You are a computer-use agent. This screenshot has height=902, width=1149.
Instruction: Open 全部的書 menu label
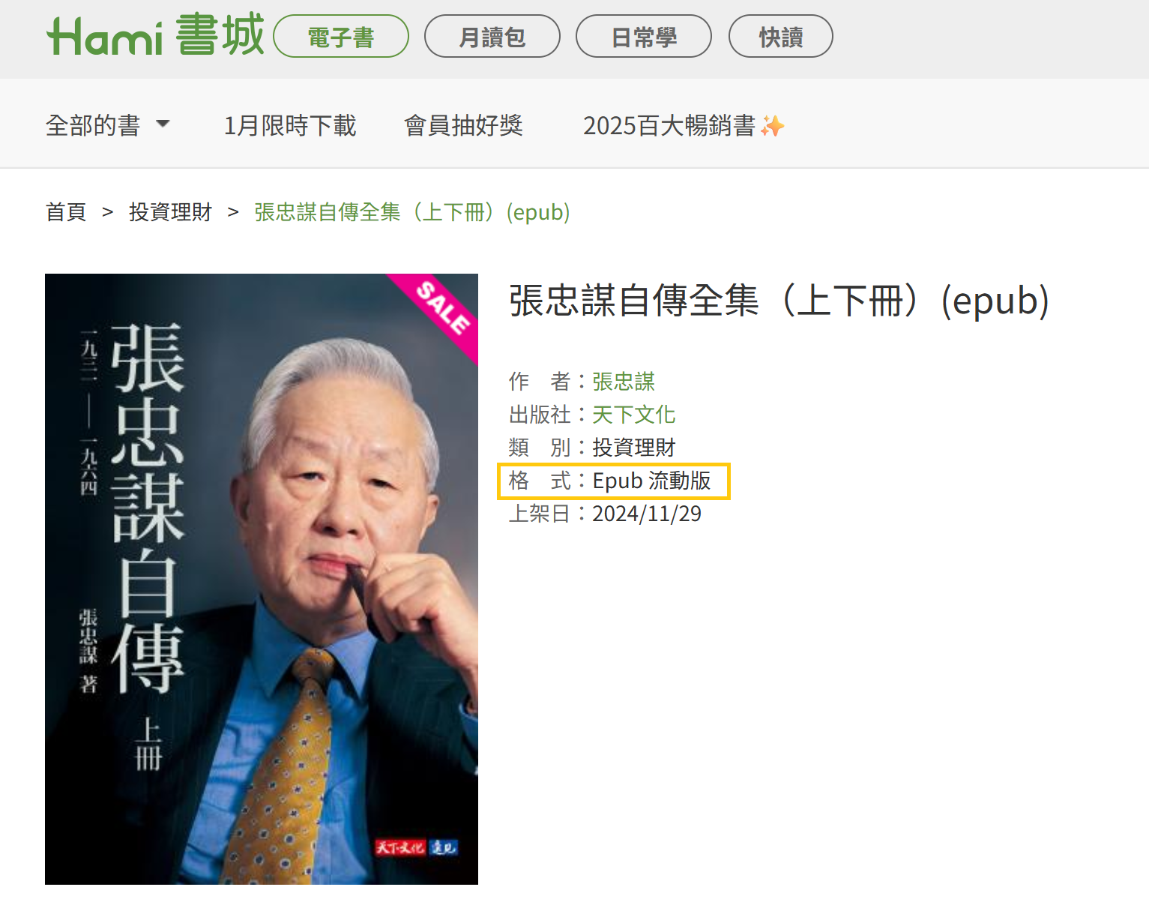click(x=93, y=125)
